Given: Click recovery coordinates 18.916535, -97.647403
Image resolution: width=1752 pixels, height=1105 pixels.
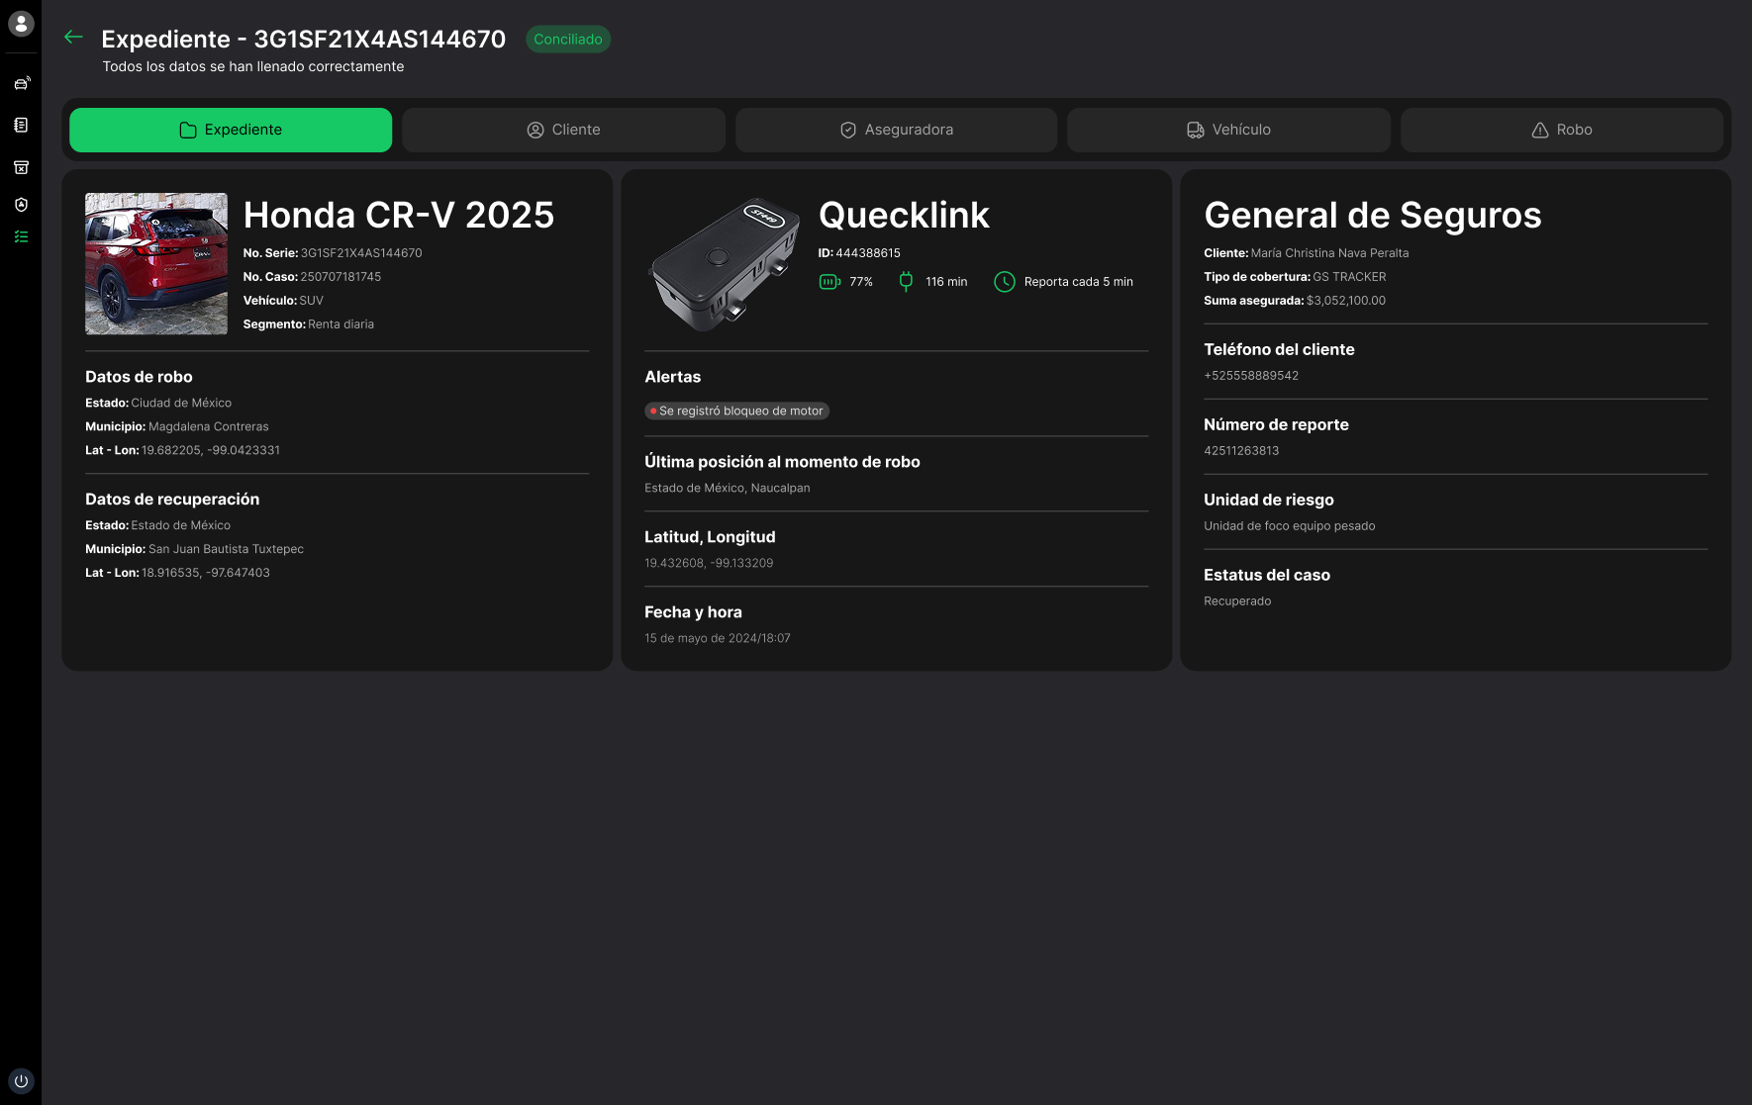Looking at the screenshot, I should click(206, 574).
